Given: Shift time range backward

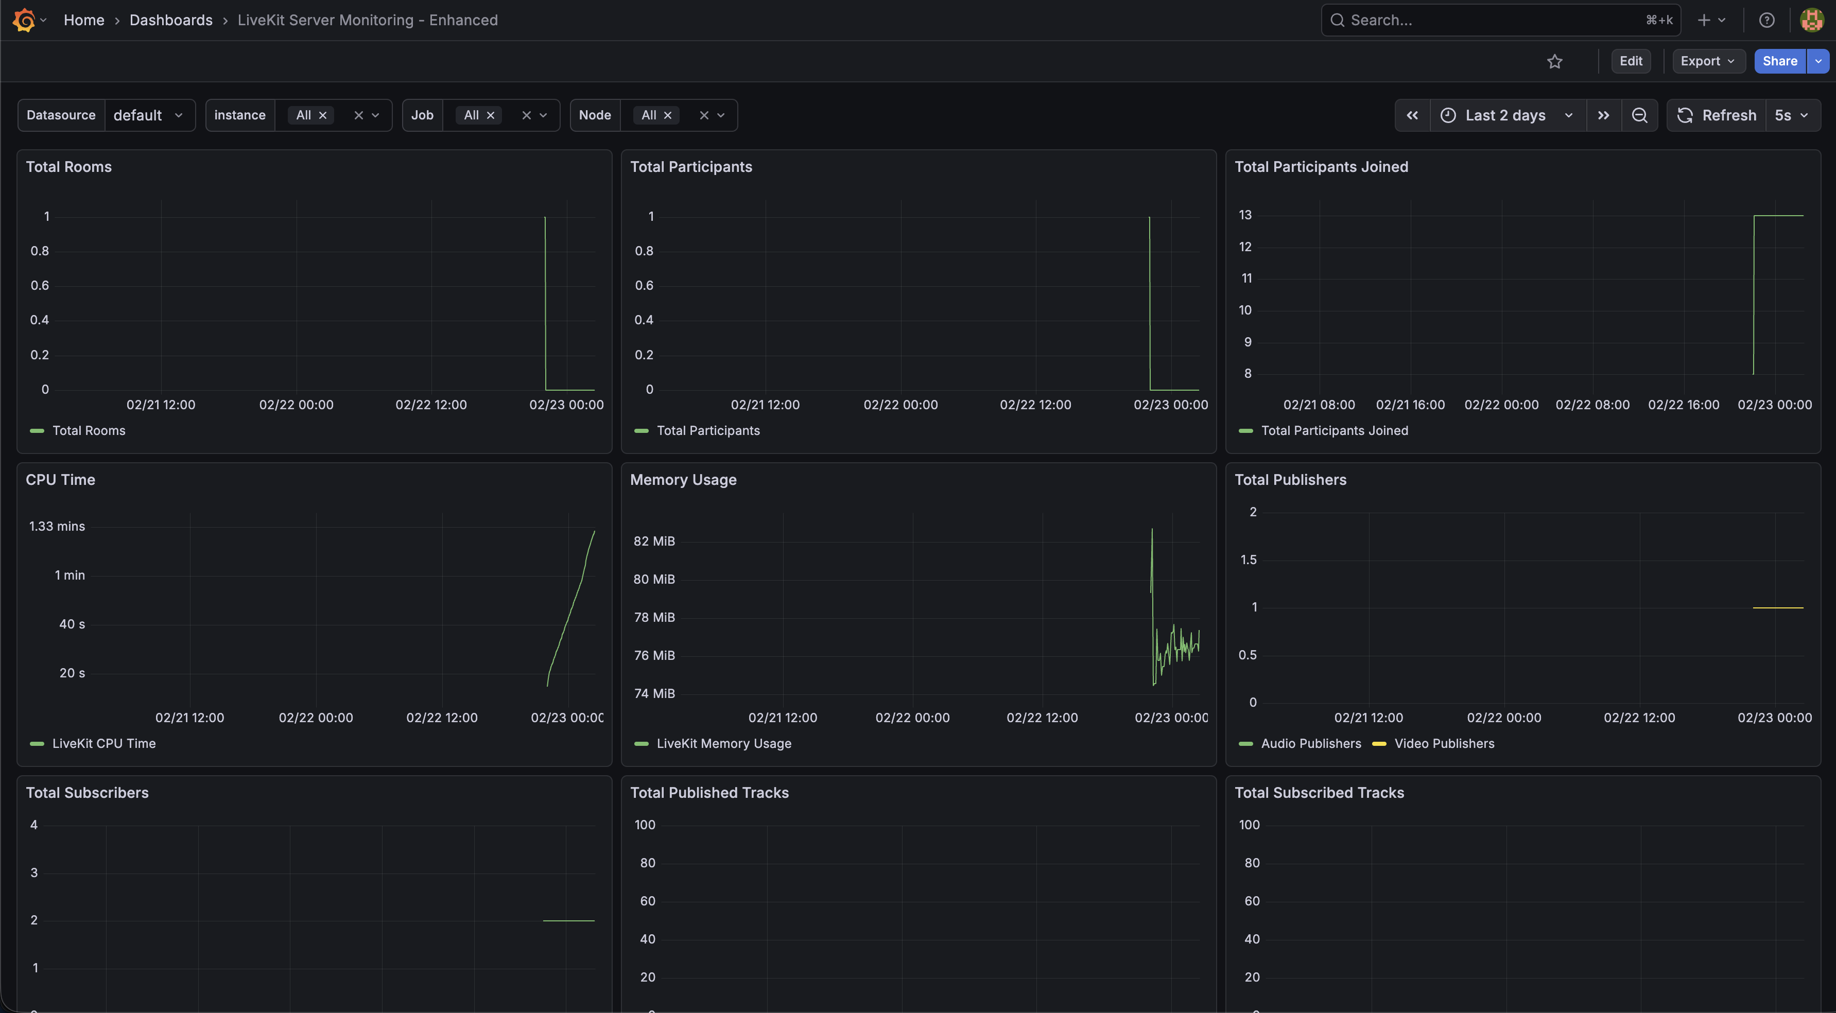Looking at the screenshot, I should (x=1412, y=115).
